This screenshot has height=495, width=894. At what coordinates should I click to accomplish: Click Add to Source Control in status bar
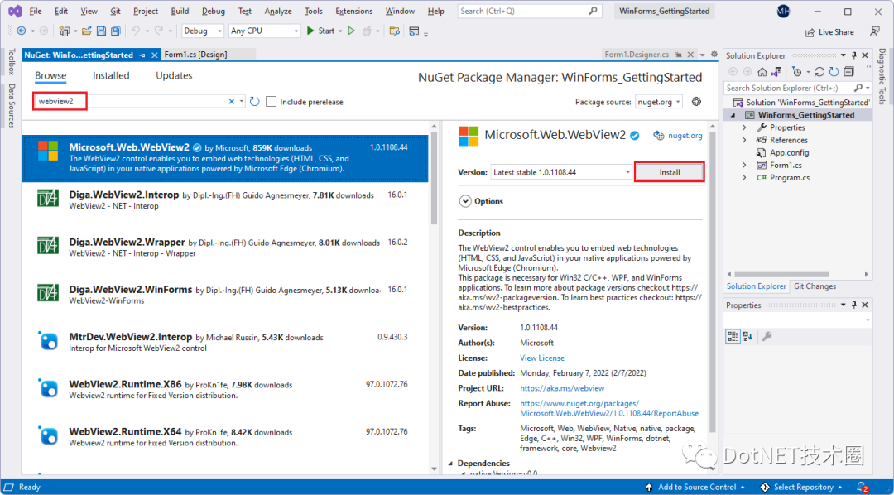point(695,487)
